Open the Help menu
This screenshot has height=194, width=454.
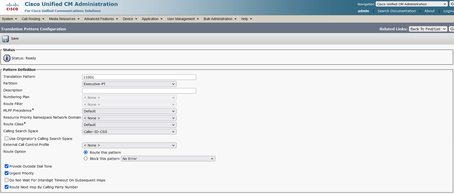coord(246,19)
